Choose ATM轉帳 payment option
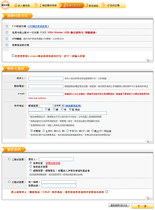Screen dimensions: 155x210 7,39
